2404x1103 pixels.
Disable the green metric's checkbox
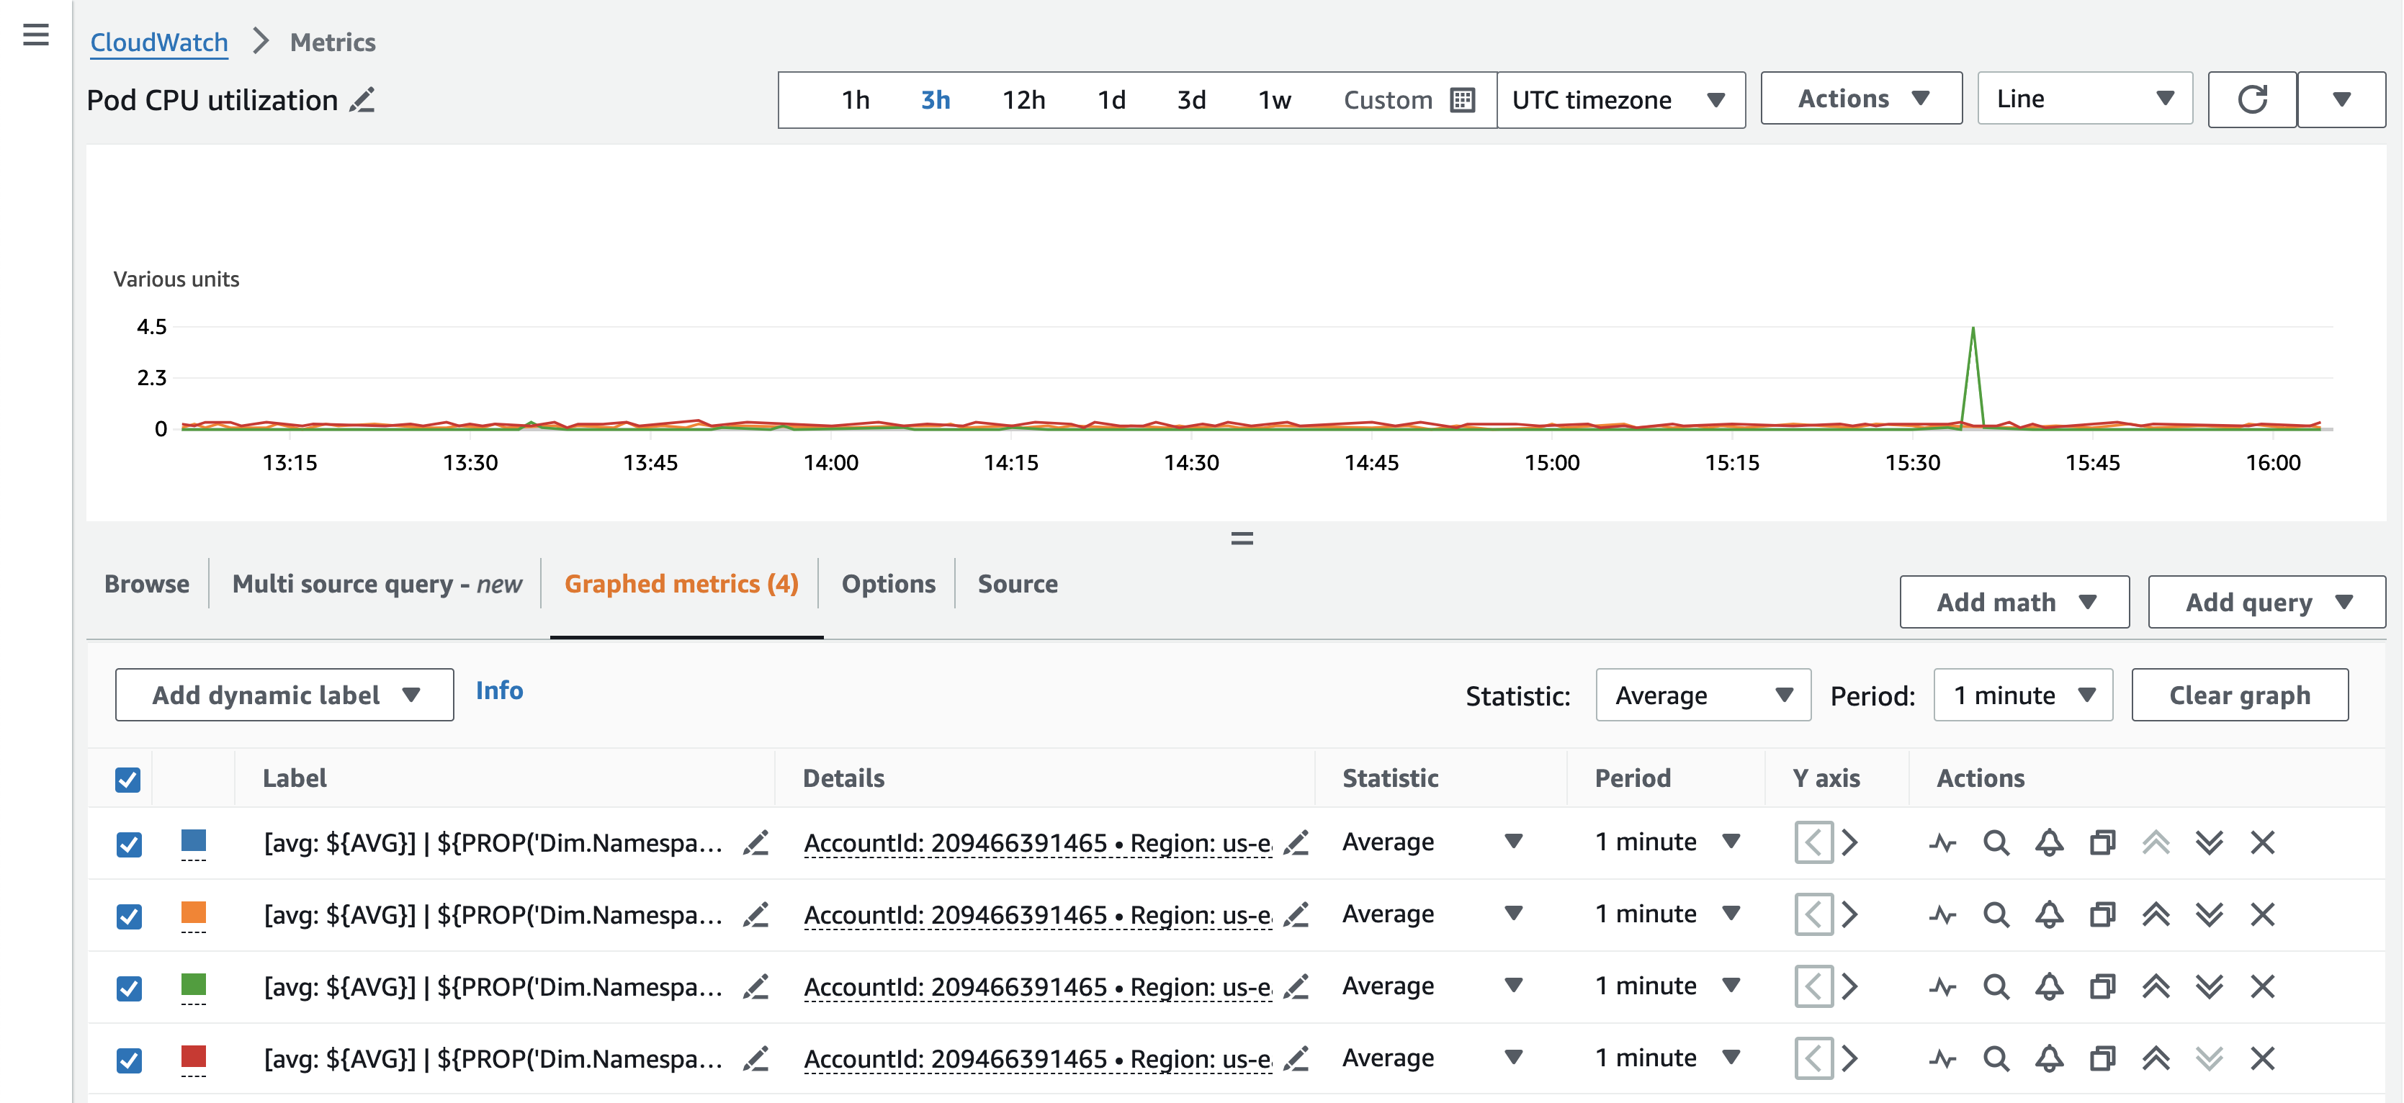(128, 986)
